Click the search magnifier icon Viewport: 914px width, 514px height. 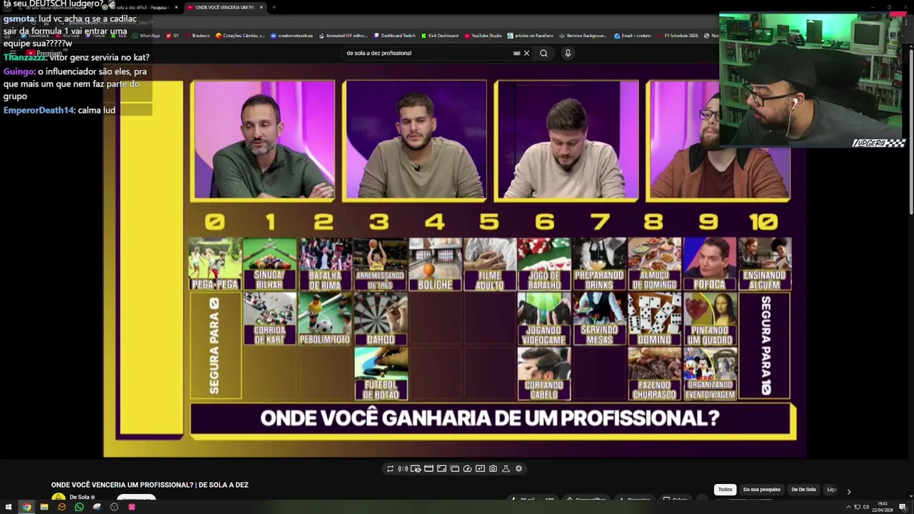click(543, 53)
